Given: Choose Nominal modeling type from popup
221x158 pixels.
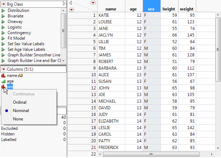Looking at the screenshot, I should [21, 111].
